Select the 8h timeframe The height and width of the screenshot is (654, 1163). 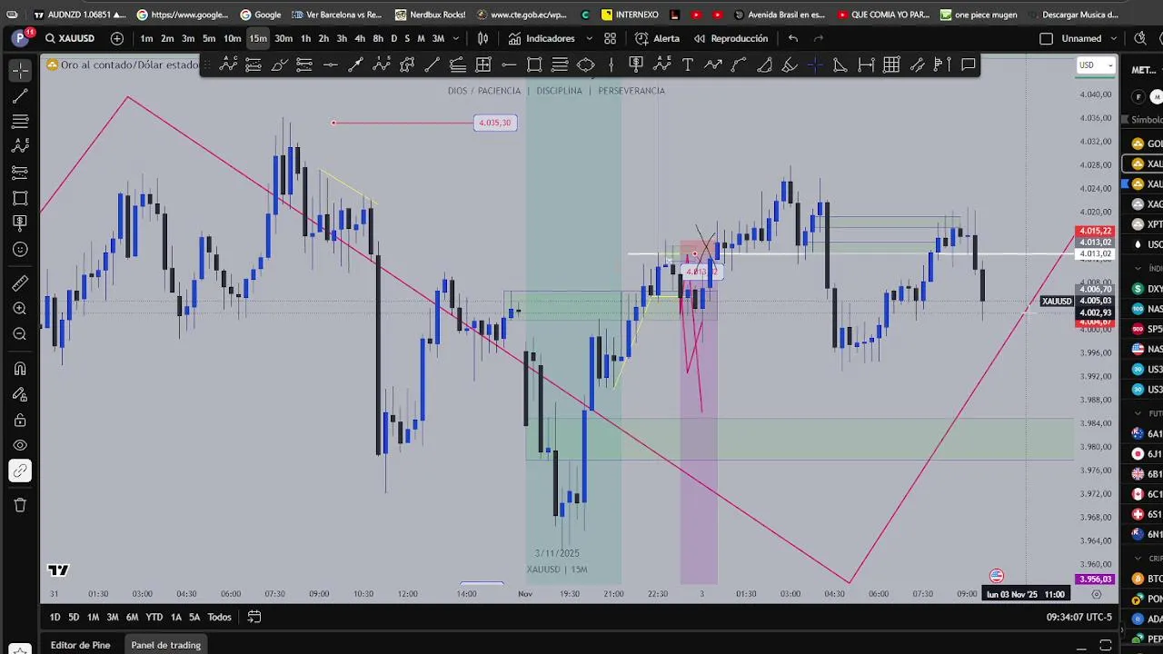coord(378,38)
